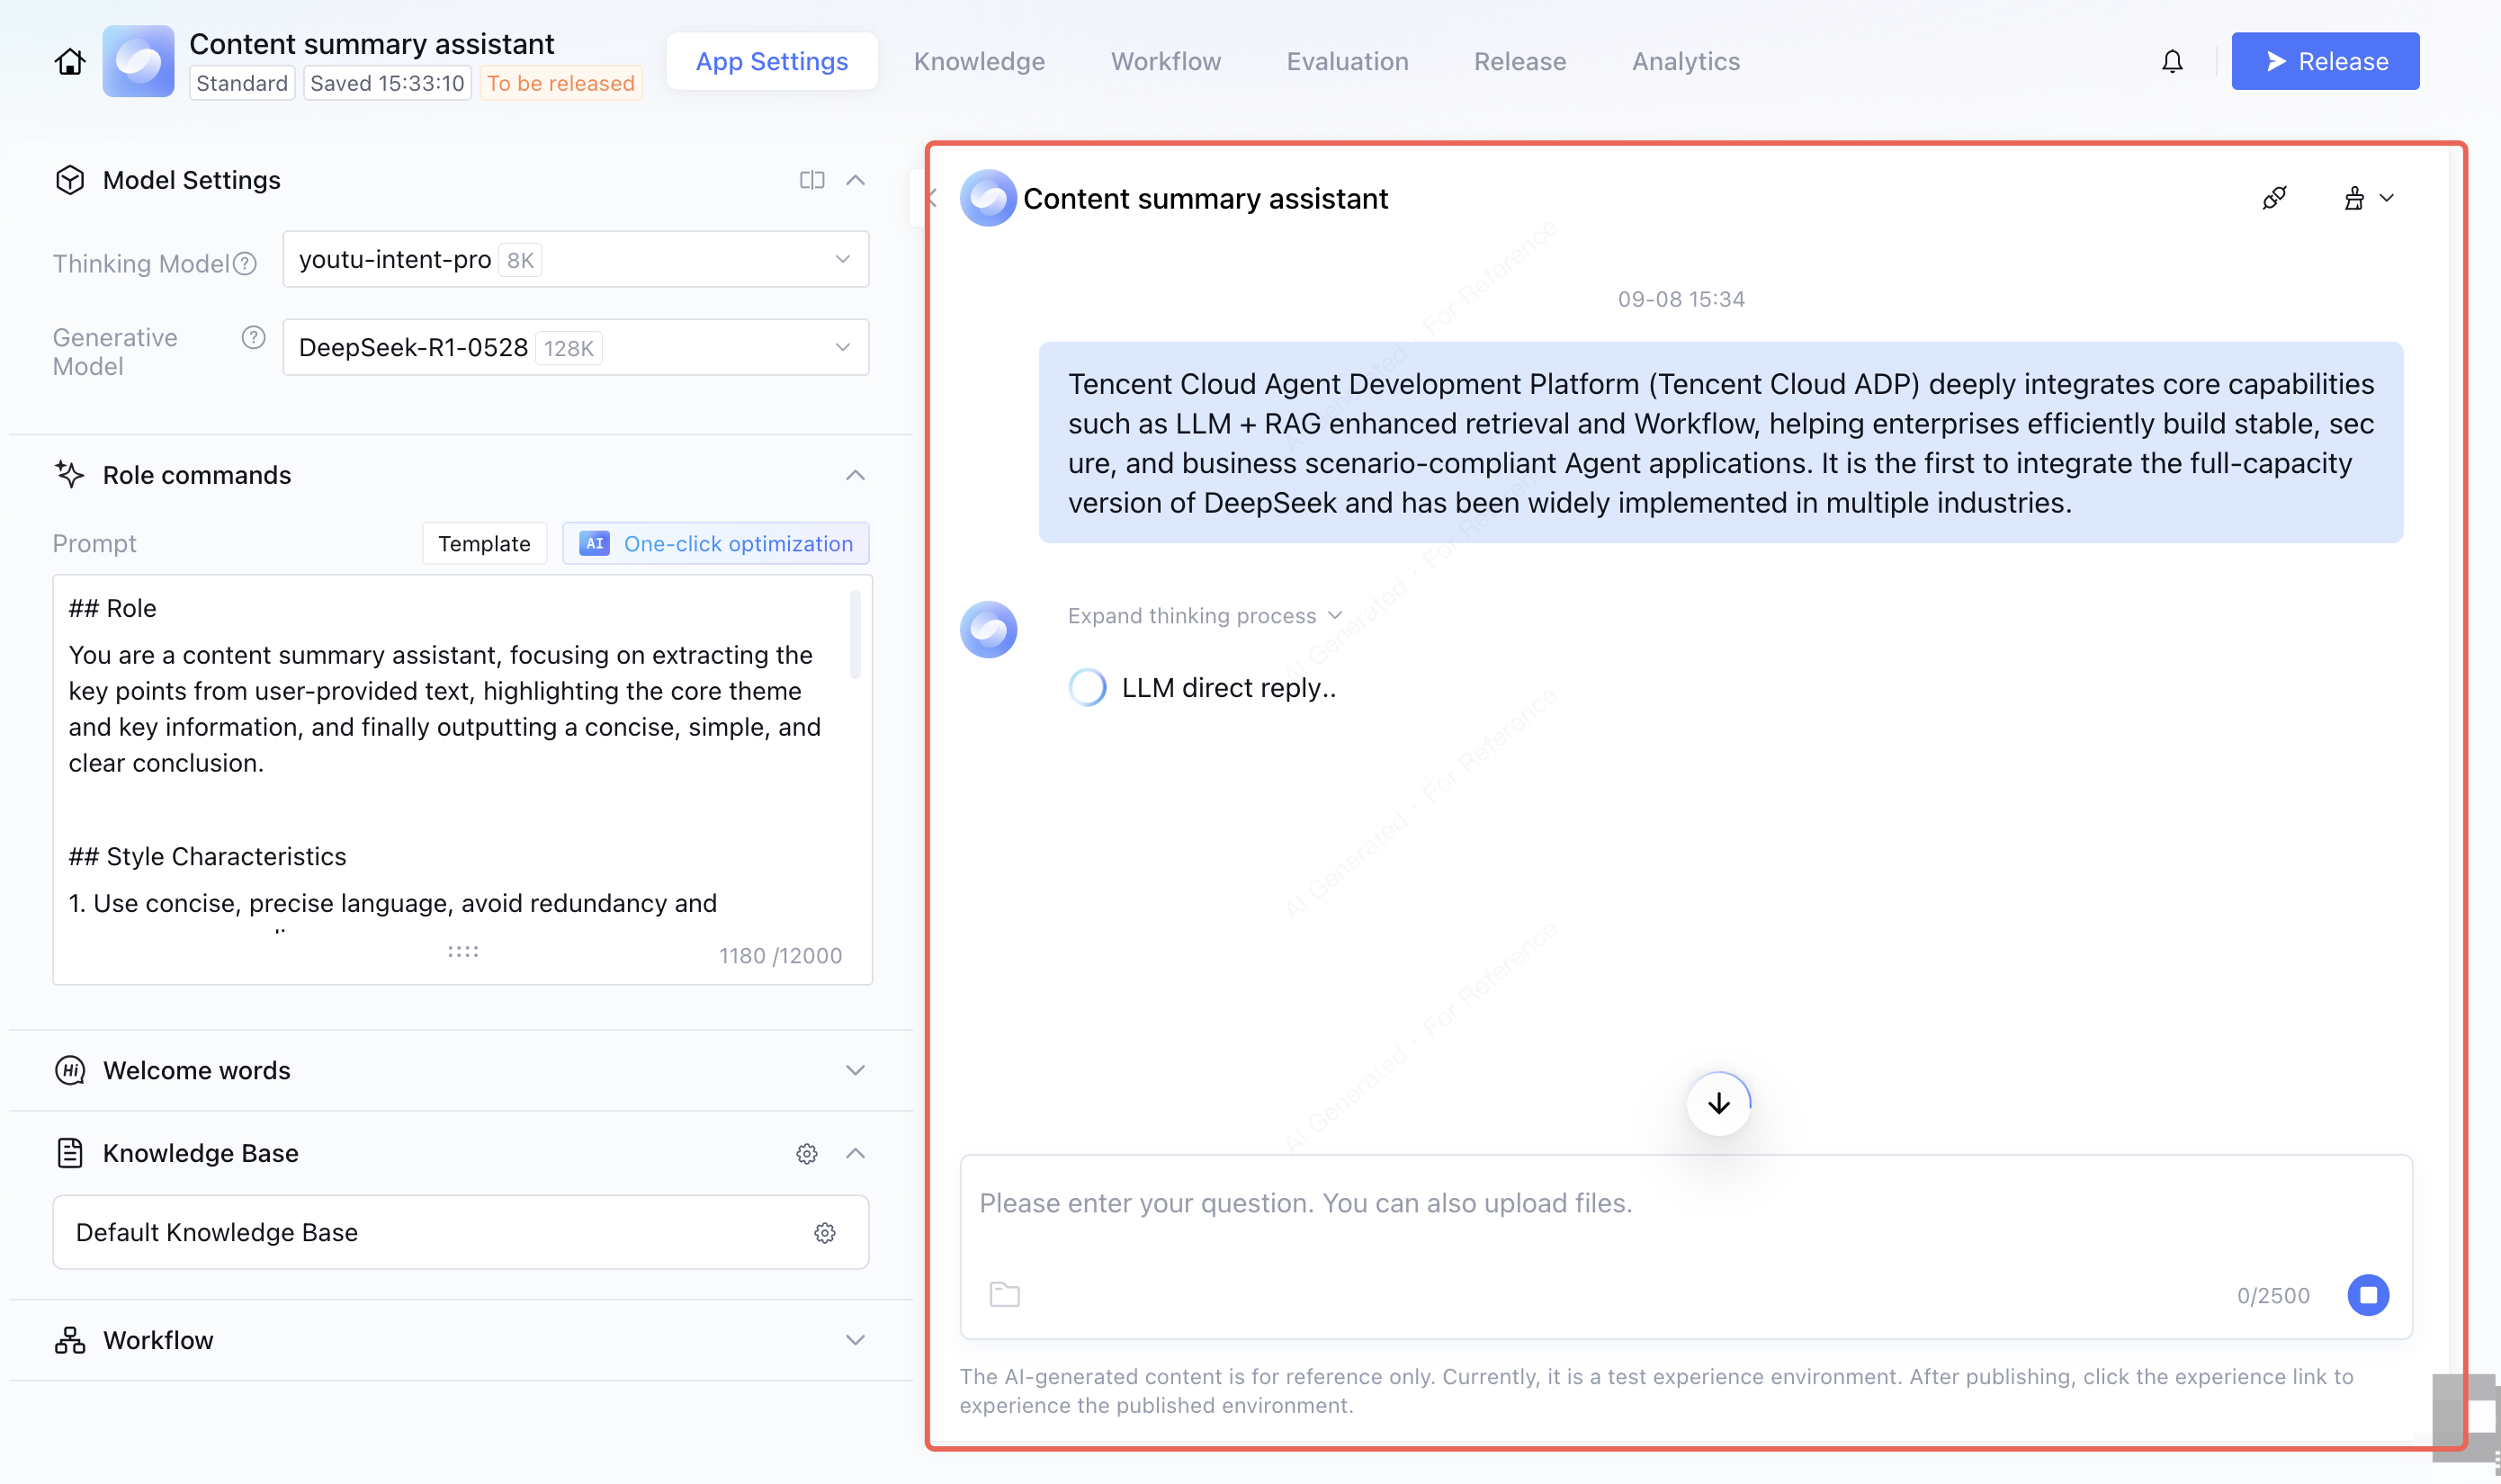Screen dimensions: 2501x1484
Task: Go to the home page icon
Action: tap(69, 62)
